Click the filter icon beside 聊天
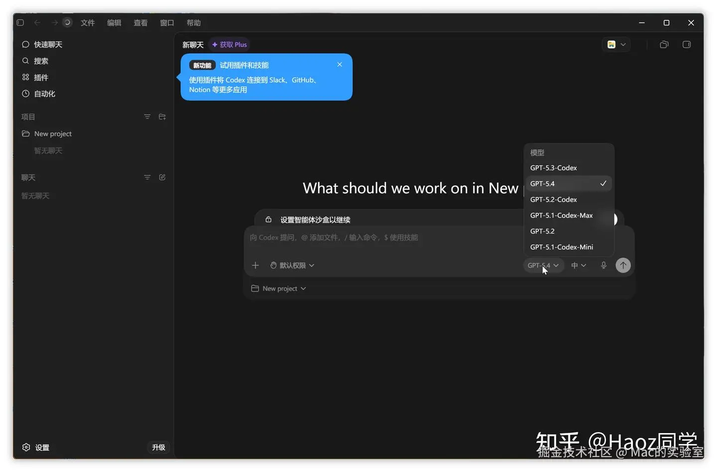 (x=147, y=177)
